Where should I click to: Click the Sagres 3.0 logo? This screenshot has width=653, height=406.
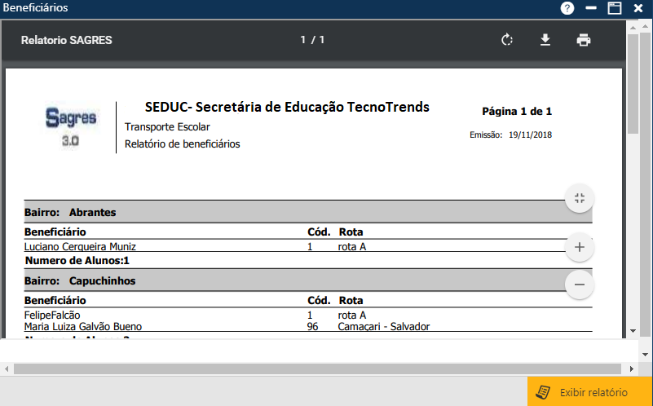pyautogui.click(x=71, y=127)
